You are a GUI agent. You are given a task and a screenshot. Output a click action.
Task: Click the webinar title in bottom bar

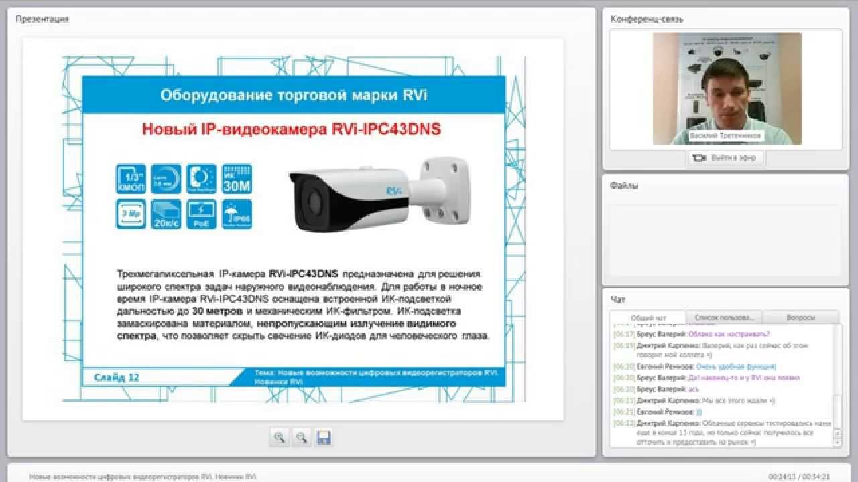tap(143, 477)
